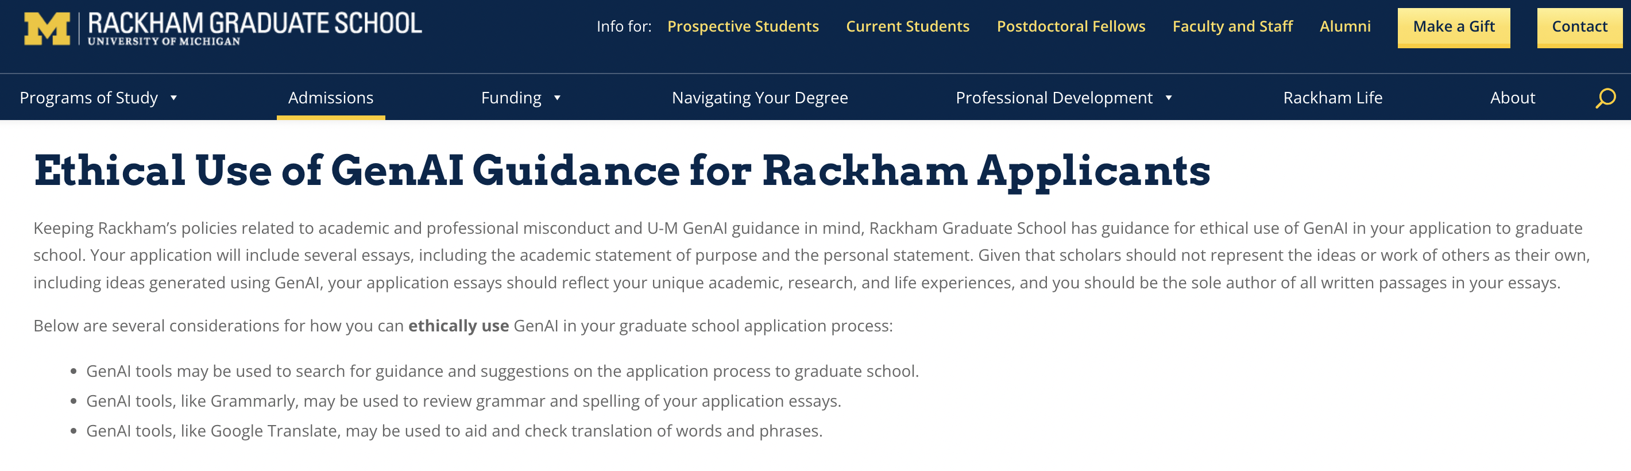Select the Funding menu label
This screenshot has width=1631, height=471.
coord(511,98)
